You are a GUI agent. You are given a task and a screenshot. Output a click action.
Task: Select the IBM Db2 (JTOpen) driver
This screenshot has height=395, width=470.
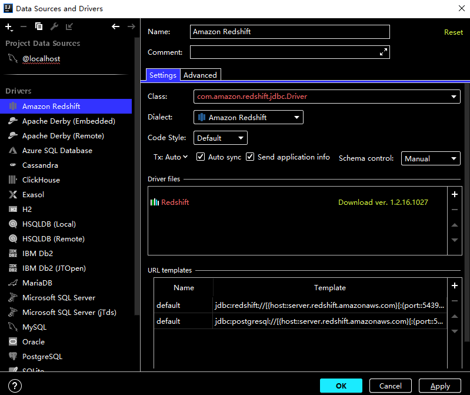[x=66, y=268]
